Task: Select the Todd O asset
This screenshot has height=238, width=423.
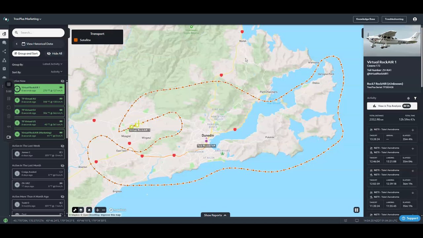Action: coord(38,204)
